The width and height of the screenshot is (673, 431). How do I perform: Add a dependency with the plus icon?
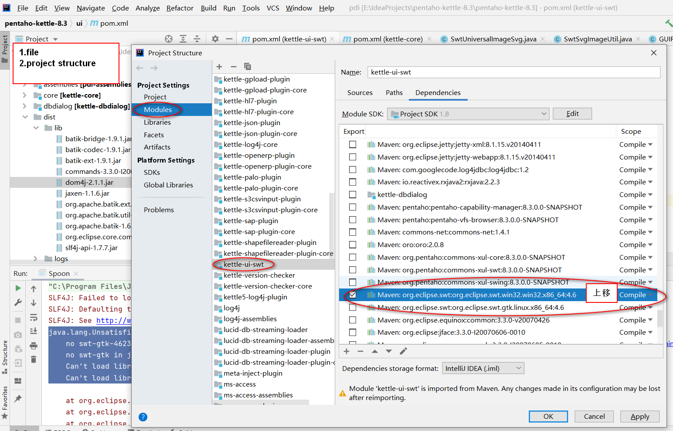click(x=347, y=351)
